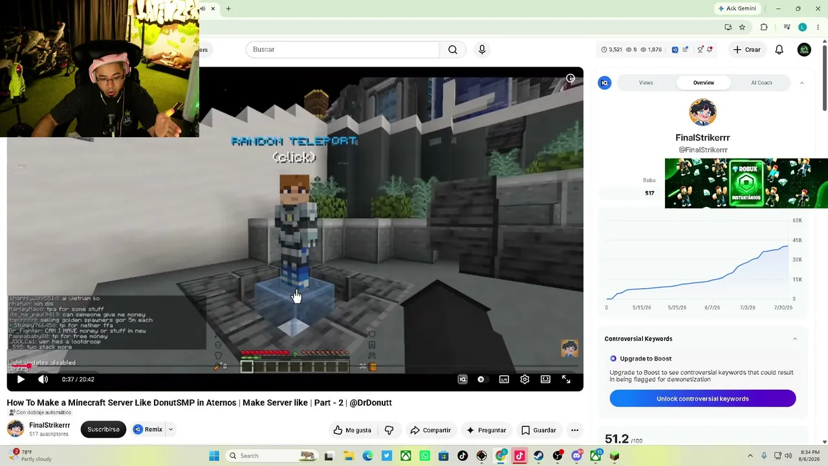This screenshot has width=828, height=466.
Task: Click the vidIQ icon in the stats bar
Action: tap(675, 50)
